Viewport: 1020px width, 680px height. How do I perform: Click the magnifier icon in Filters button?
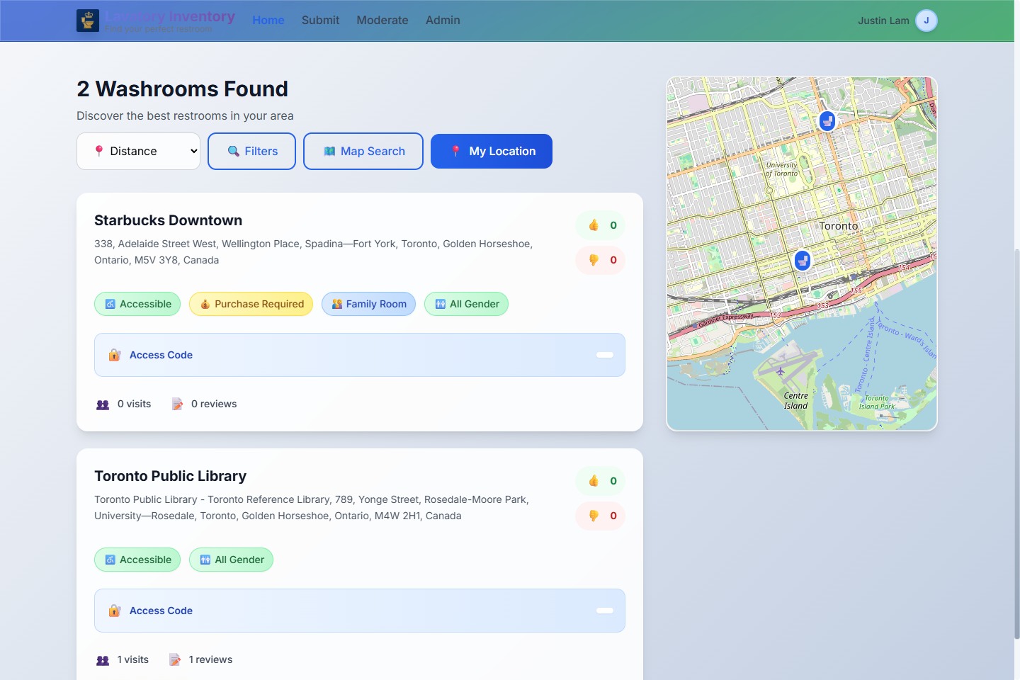pos(234,151)
